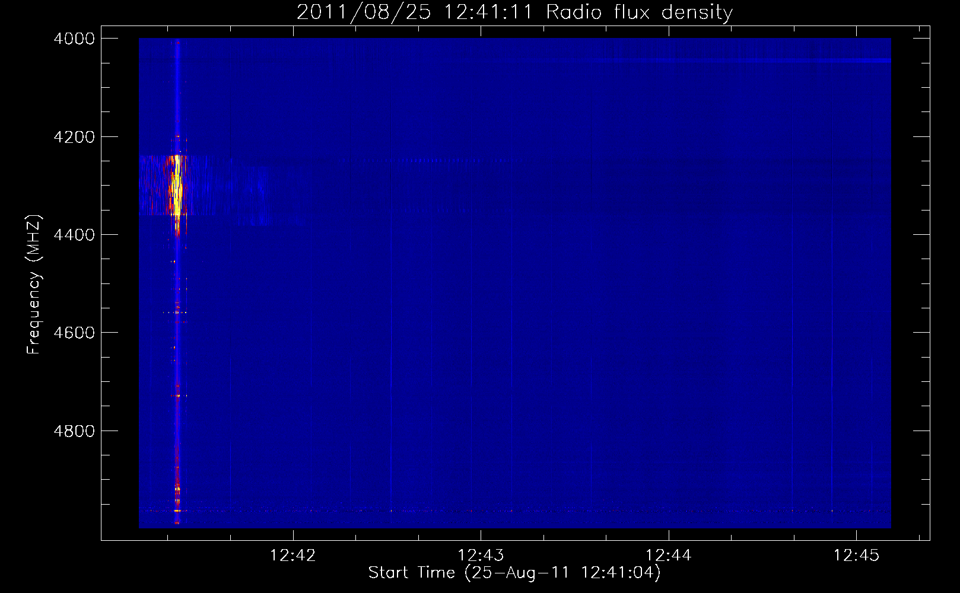Click the 4800 frequency tick label

(74, 431)
